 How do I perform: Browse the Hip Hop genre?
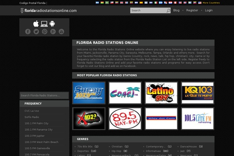pos(116,151)
